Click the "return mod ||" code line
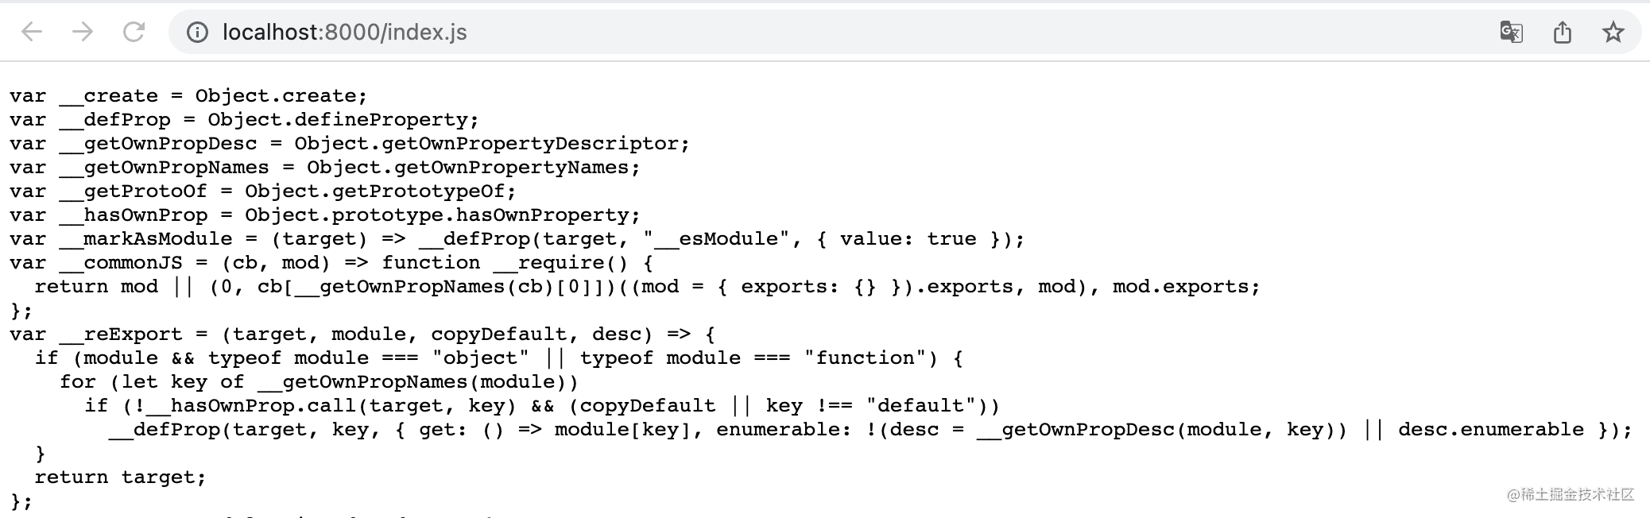Image resolution: width=1650 pixels, height=518 pixels. (x=647, y=287)
